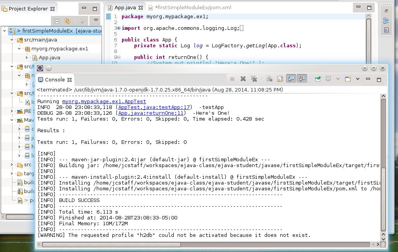The width and height of the screenshot is (398, 252).
Task: Toggle Link with Editor arrows icon
Action: pos(67,21)
